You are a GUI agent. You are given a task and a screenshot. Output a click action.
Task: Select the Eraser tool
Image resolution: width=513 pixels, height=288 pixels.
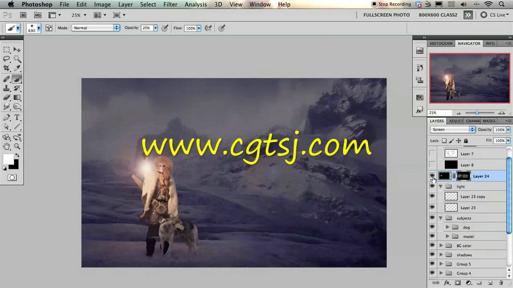[x=6, y=97]
